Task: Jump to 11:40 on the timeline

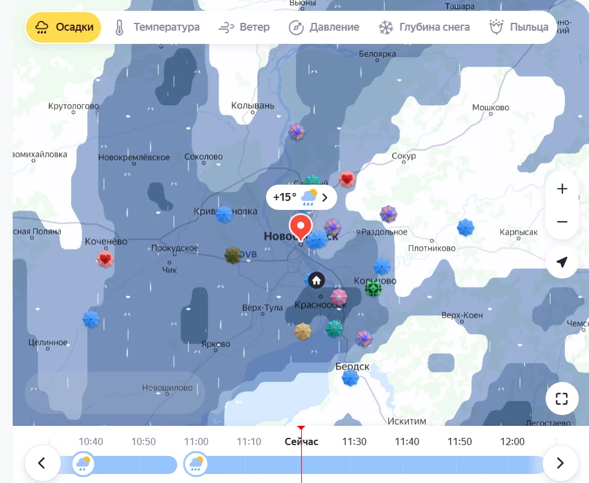Action: [x=407, y=441]
